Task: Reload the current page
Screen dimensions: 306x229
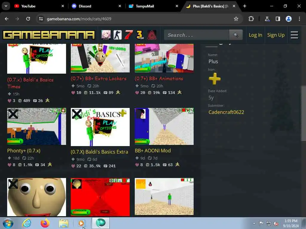Action: [x=28, y=19]
